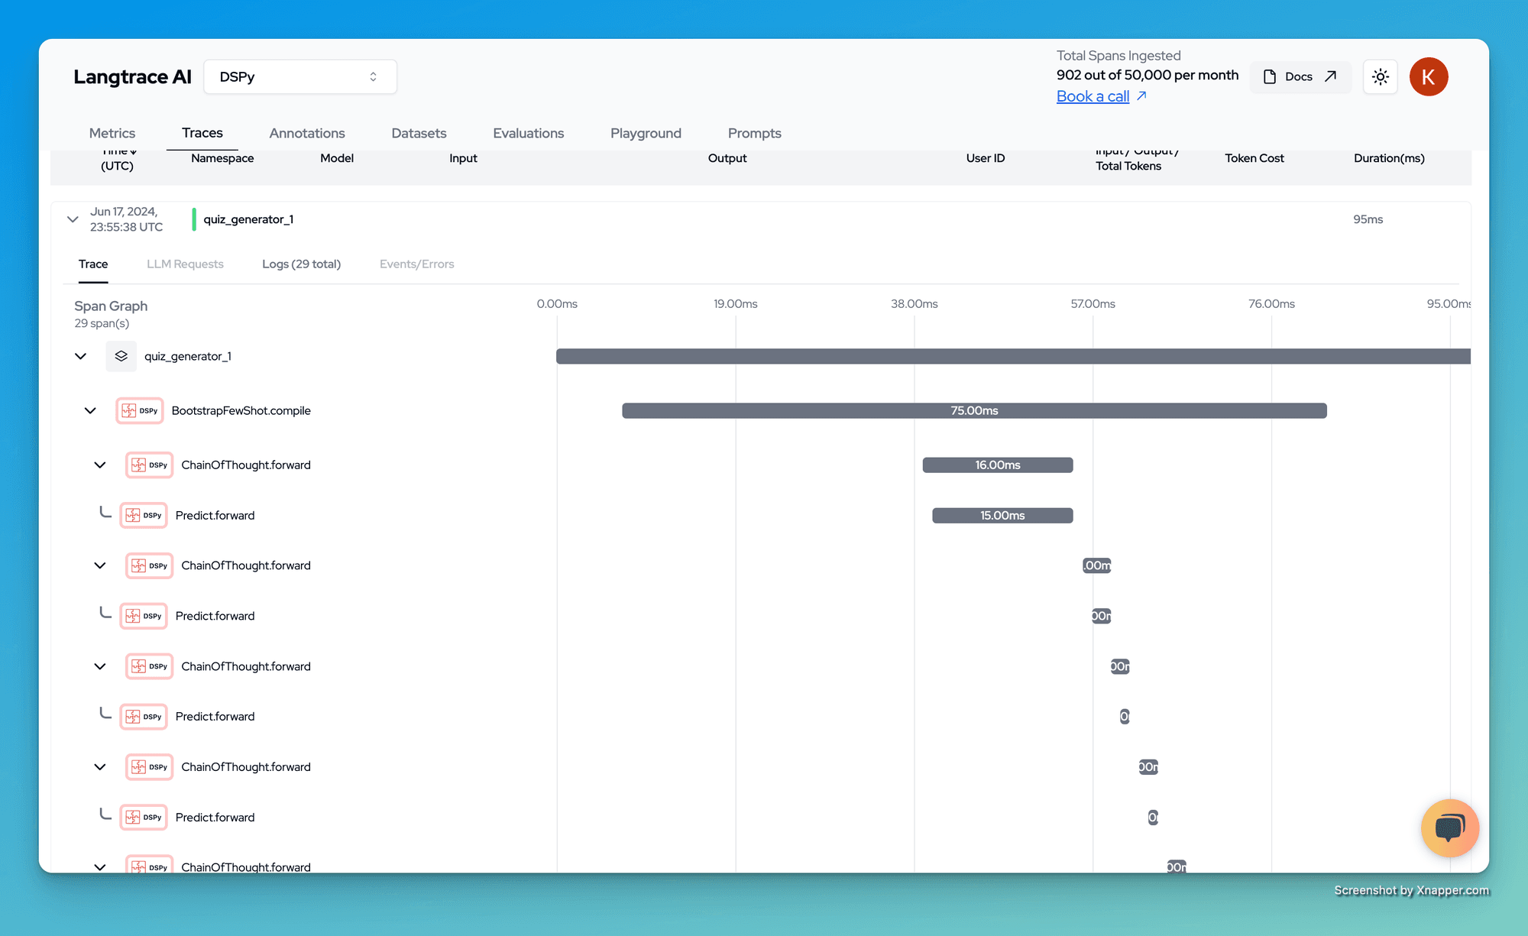Collapse the third ChainOfThought.forward chevron
This screenshot has height=936, width=1528.
click(100, 666)
